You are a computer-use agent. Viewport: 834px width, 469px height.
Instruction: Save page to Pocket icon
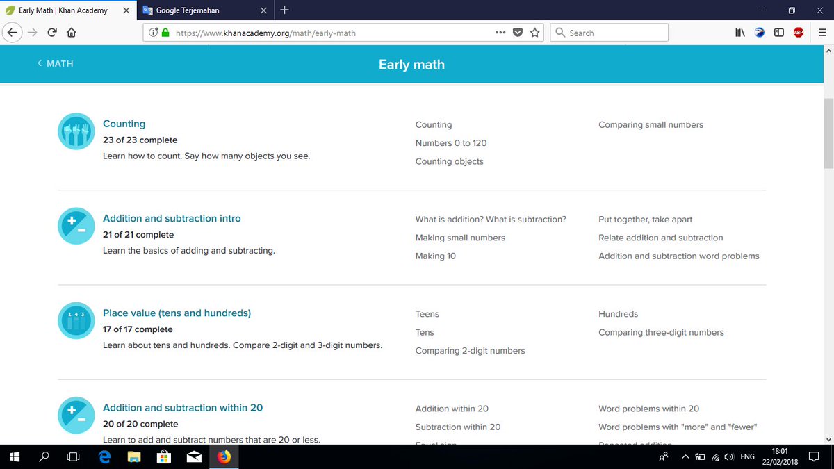518,33
